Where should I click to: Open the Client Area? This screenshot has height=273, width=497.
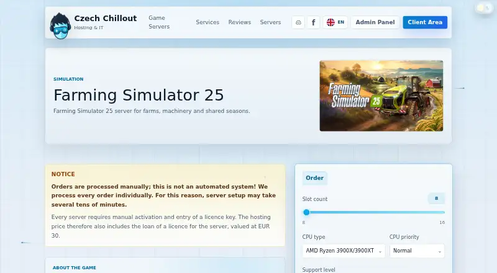coord(425,22)
